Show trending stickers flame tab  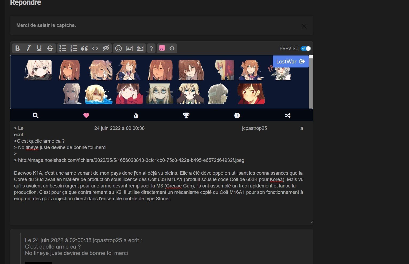[136, 115]
